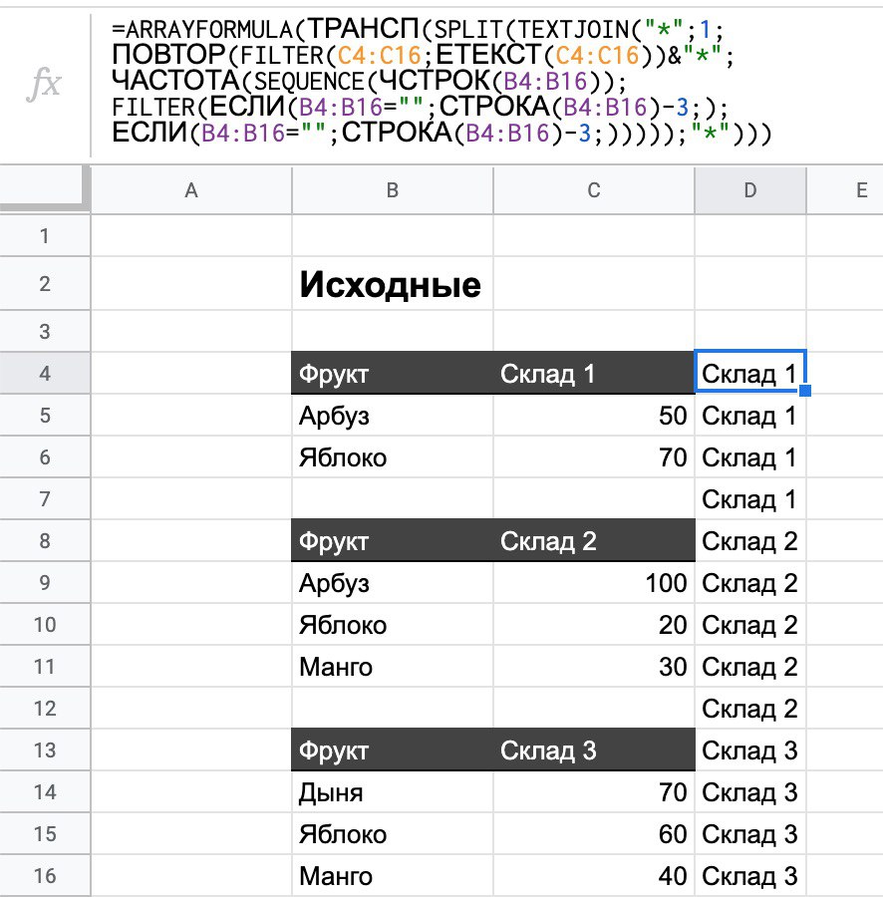Click value 100 in row 9
The width and height of the screenshot is (883, 897).
[594, 582]
